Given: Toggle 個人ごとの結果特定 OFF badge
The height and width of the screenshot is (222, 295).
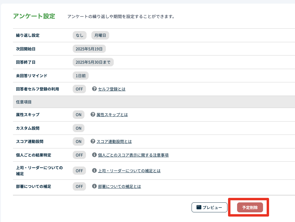Looking at the screenshot, I should [x=79, y=155].
